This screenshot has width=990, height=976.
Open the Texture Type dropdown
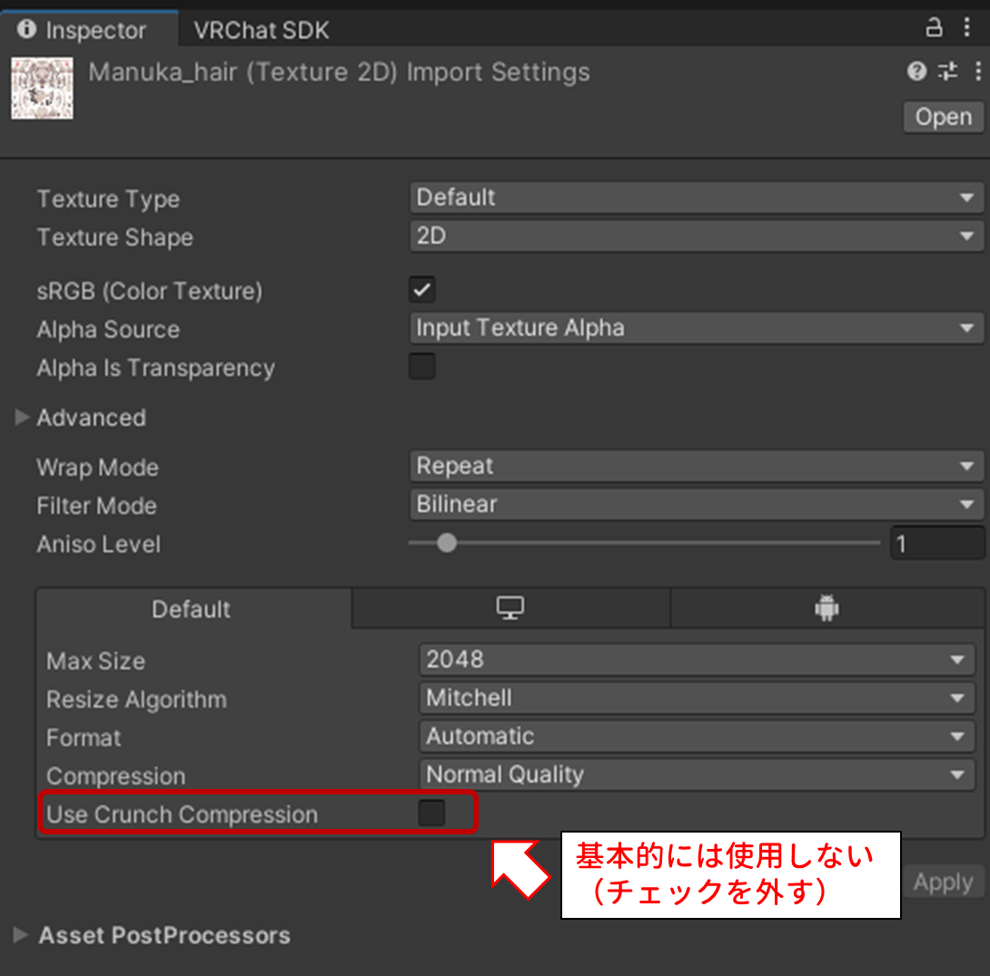[696, 198]
